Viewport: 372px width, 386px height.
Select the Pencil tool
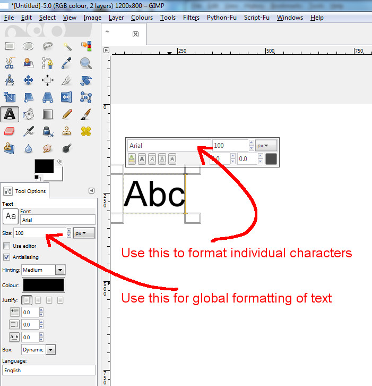[67, 114]
